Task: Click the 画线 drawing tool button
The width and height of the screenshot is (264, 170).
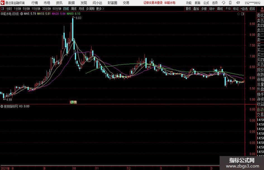Action: [220, 9]
